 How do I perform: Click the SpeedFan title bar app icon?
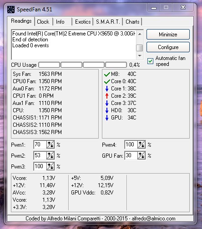coord(11,10)
